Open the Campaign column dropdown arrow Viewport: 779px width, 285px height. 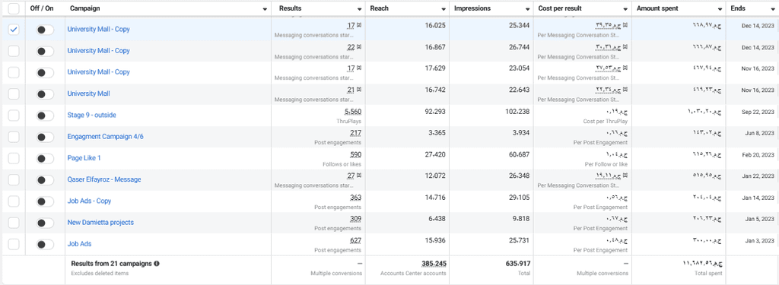point(265,9)
